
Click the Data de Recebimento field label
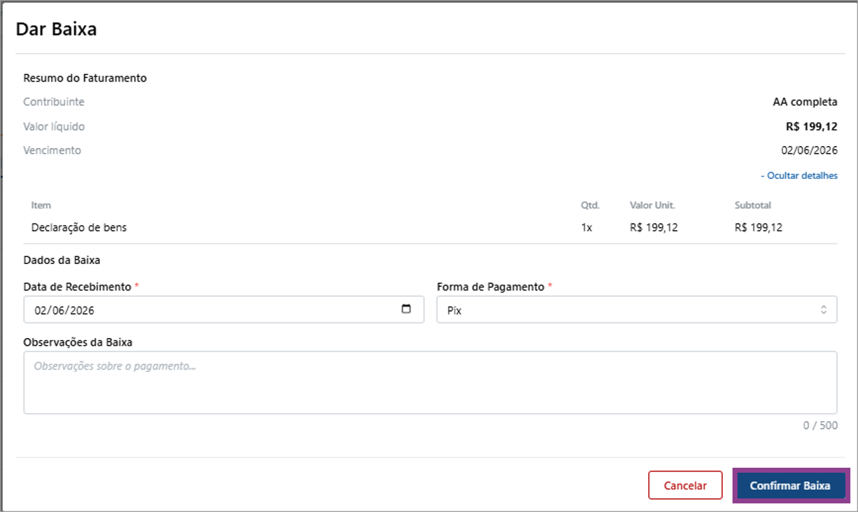point(77,287)
